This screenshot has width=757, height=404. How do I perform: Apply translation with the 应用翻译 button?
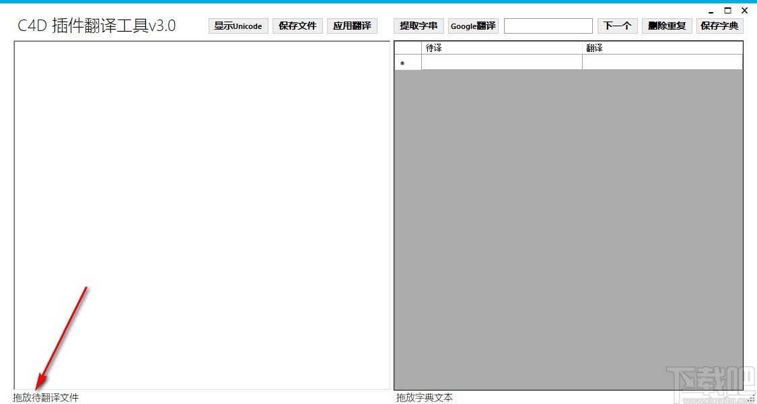coord(353,26)
